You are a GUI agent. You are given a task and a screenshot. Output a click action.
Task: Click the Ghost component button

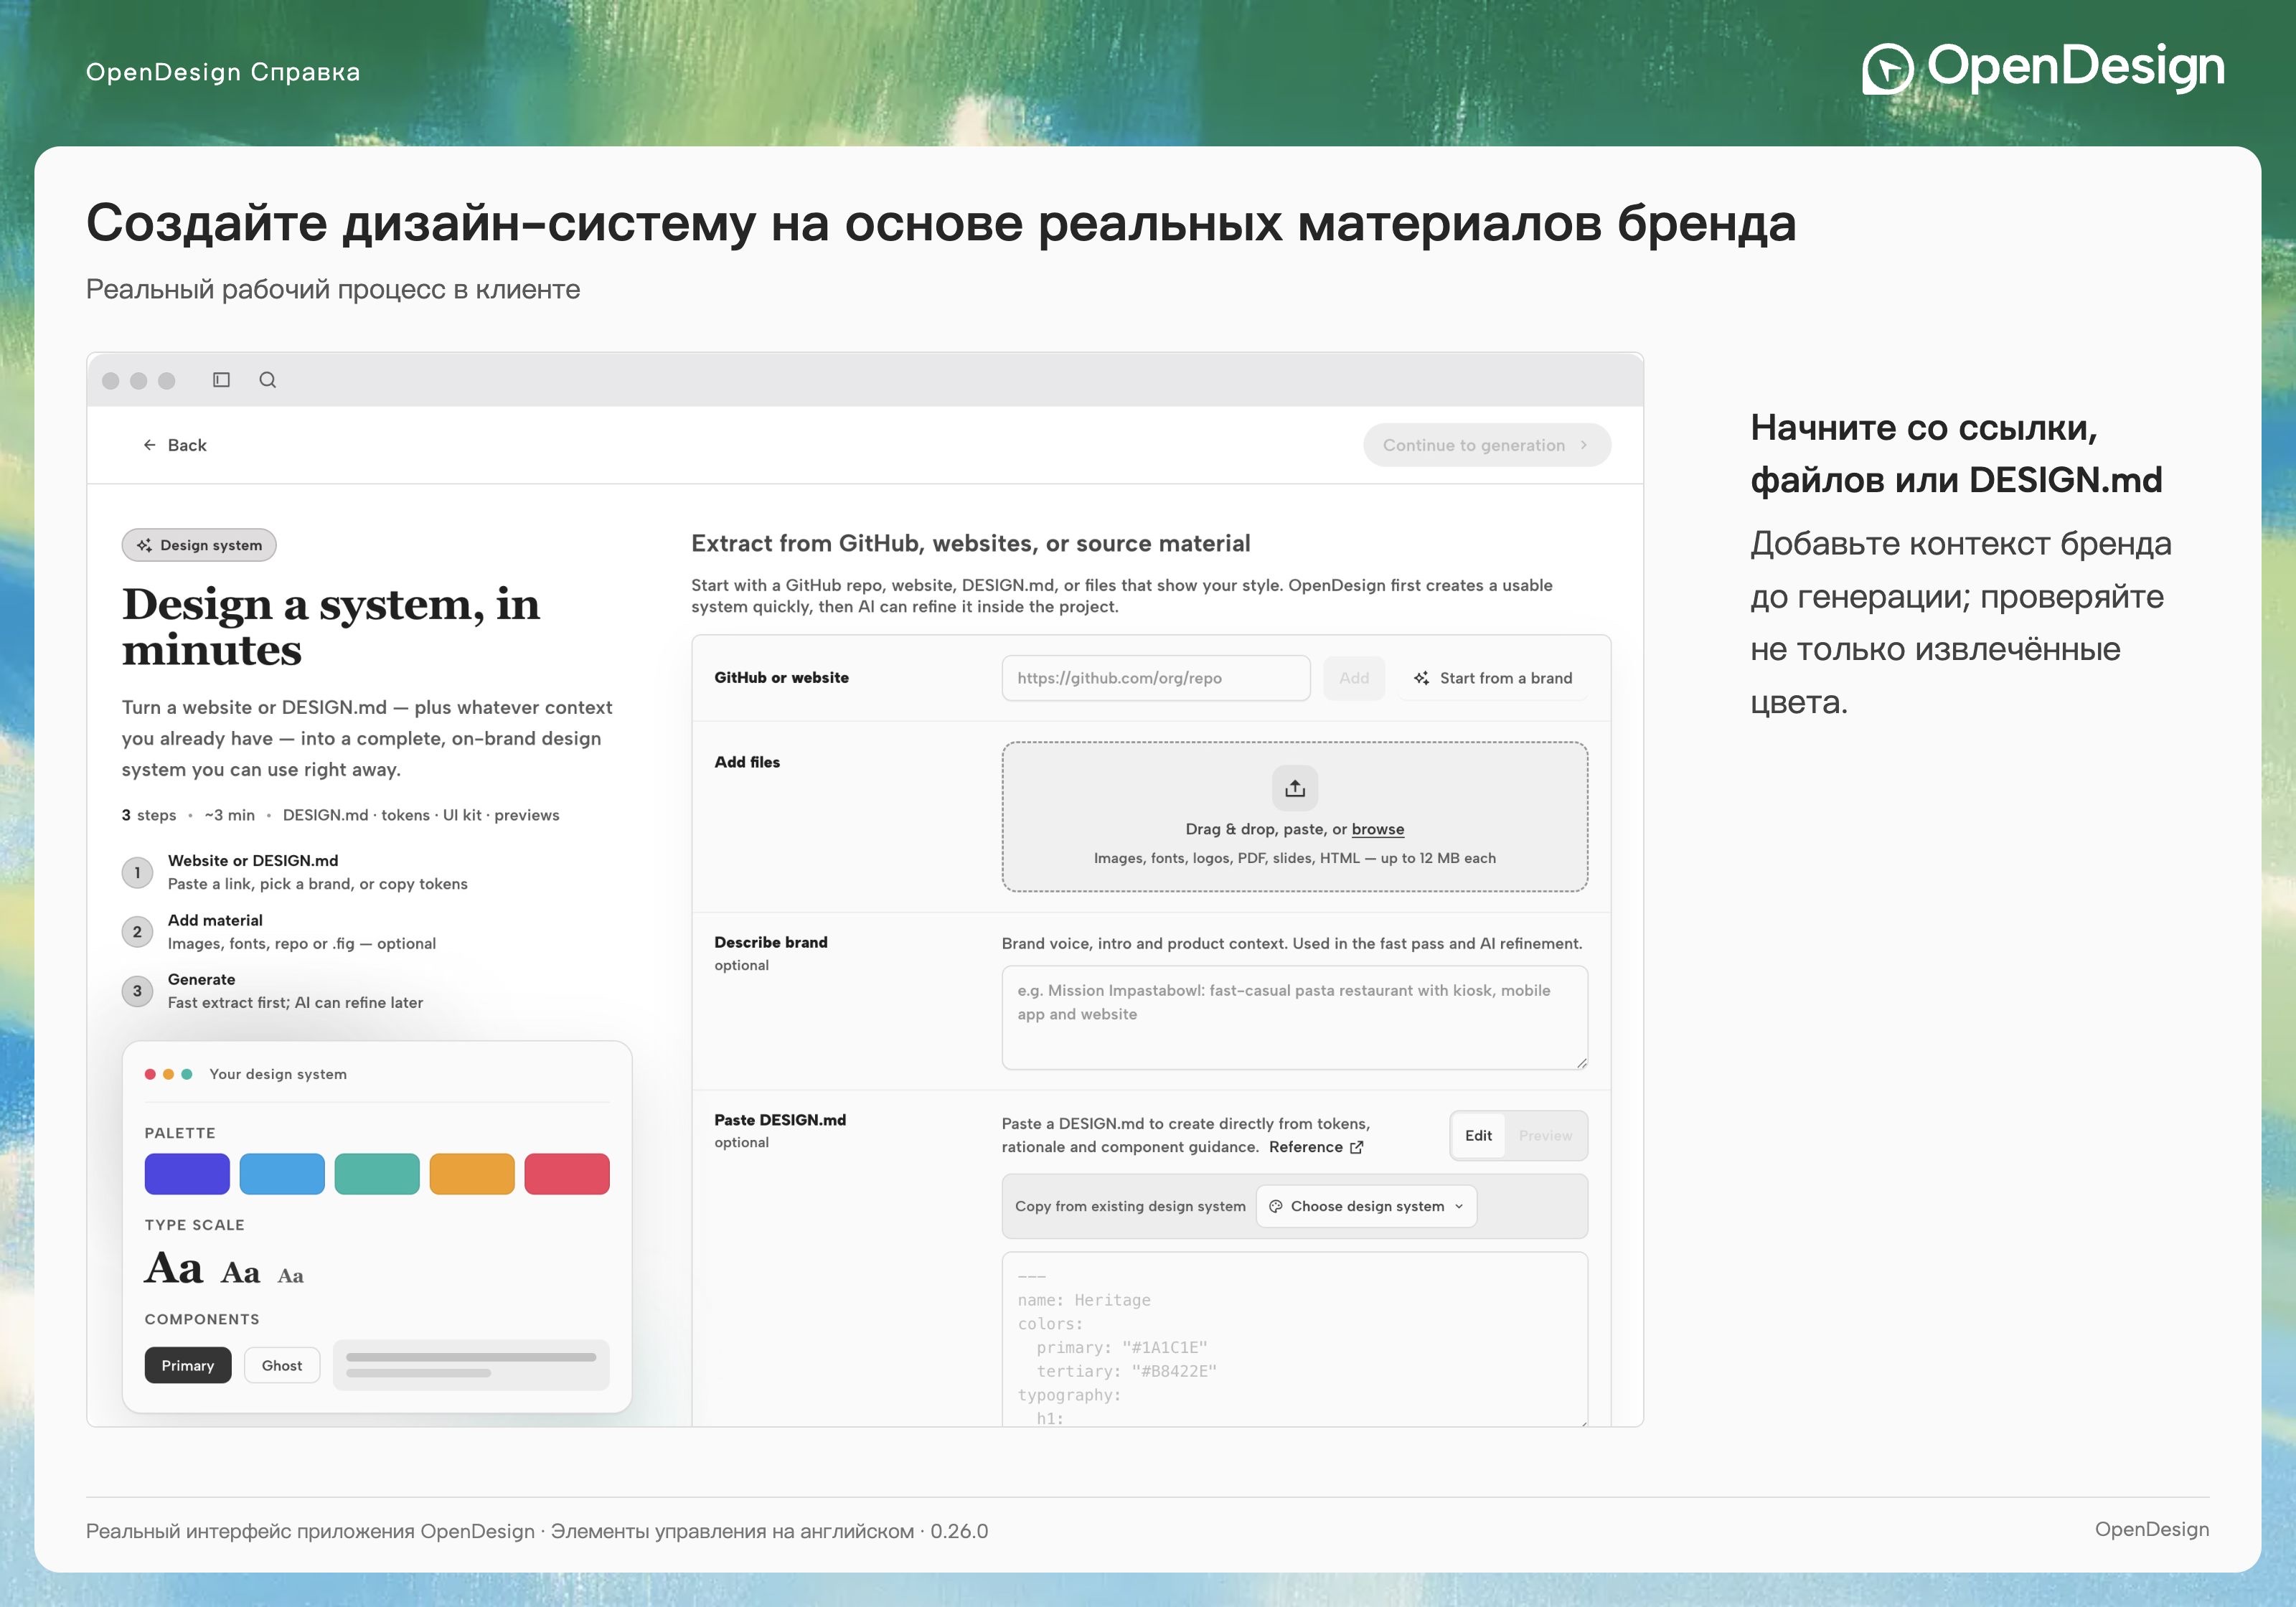(x=282, y=1365)
